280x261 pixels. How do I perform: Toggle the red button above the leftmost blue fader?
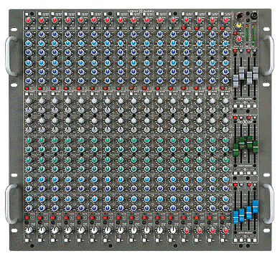[x=235, y=185]
